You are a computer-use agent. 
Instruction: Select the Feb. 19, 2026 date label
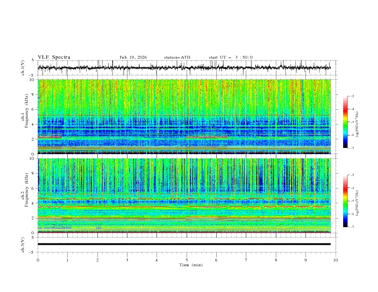coord(133,57)
